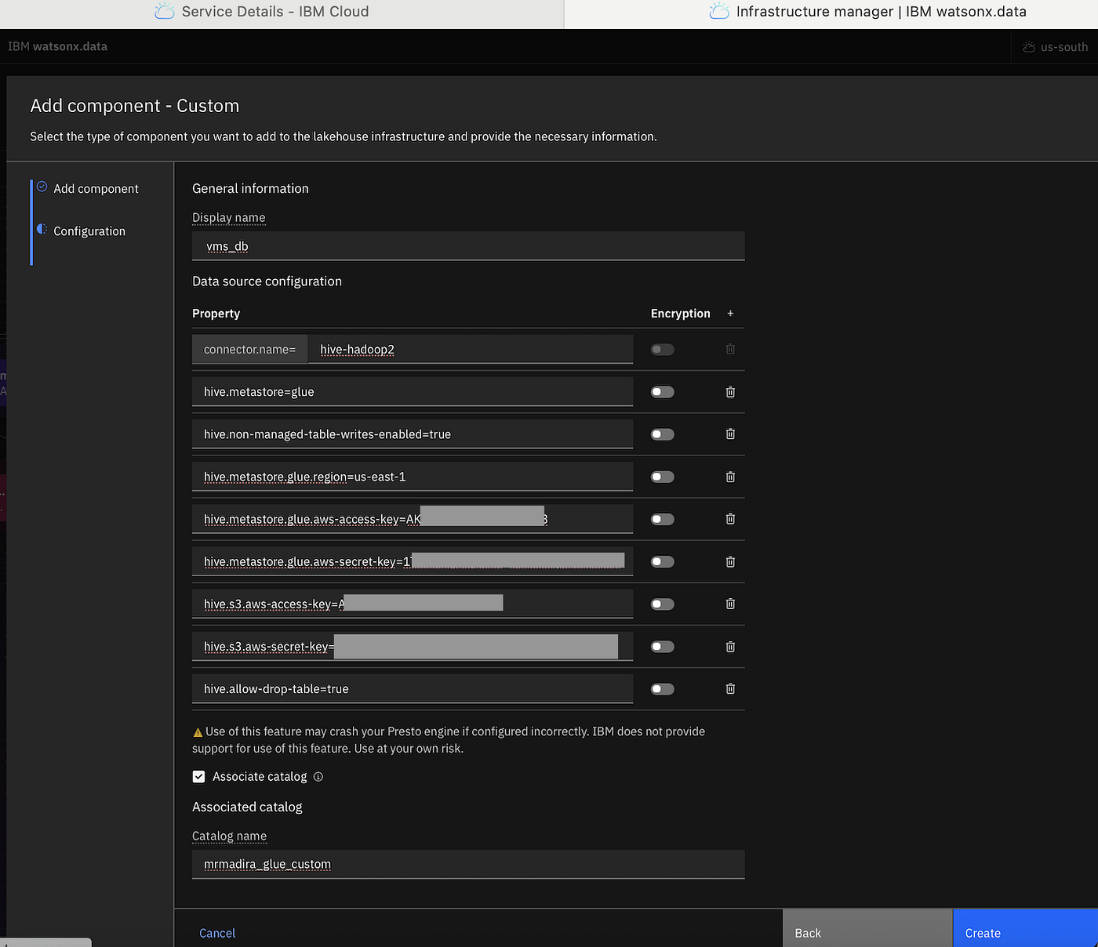Switch to Infrastructure manager watsonx.data tab

[831, 13]
